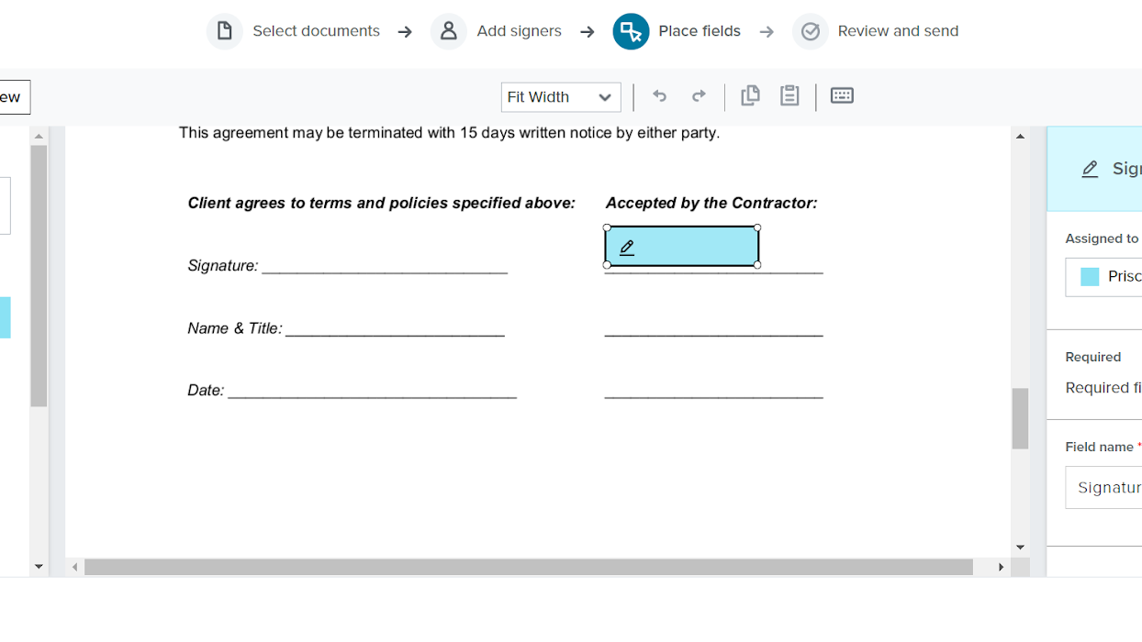Click document scrollbar down arrow
The image size is (1142, 642).
tap(1020, 548)
